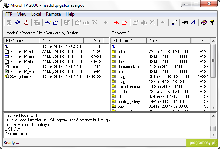
Task: Click the local delete X icon
Action: (95, 22)
